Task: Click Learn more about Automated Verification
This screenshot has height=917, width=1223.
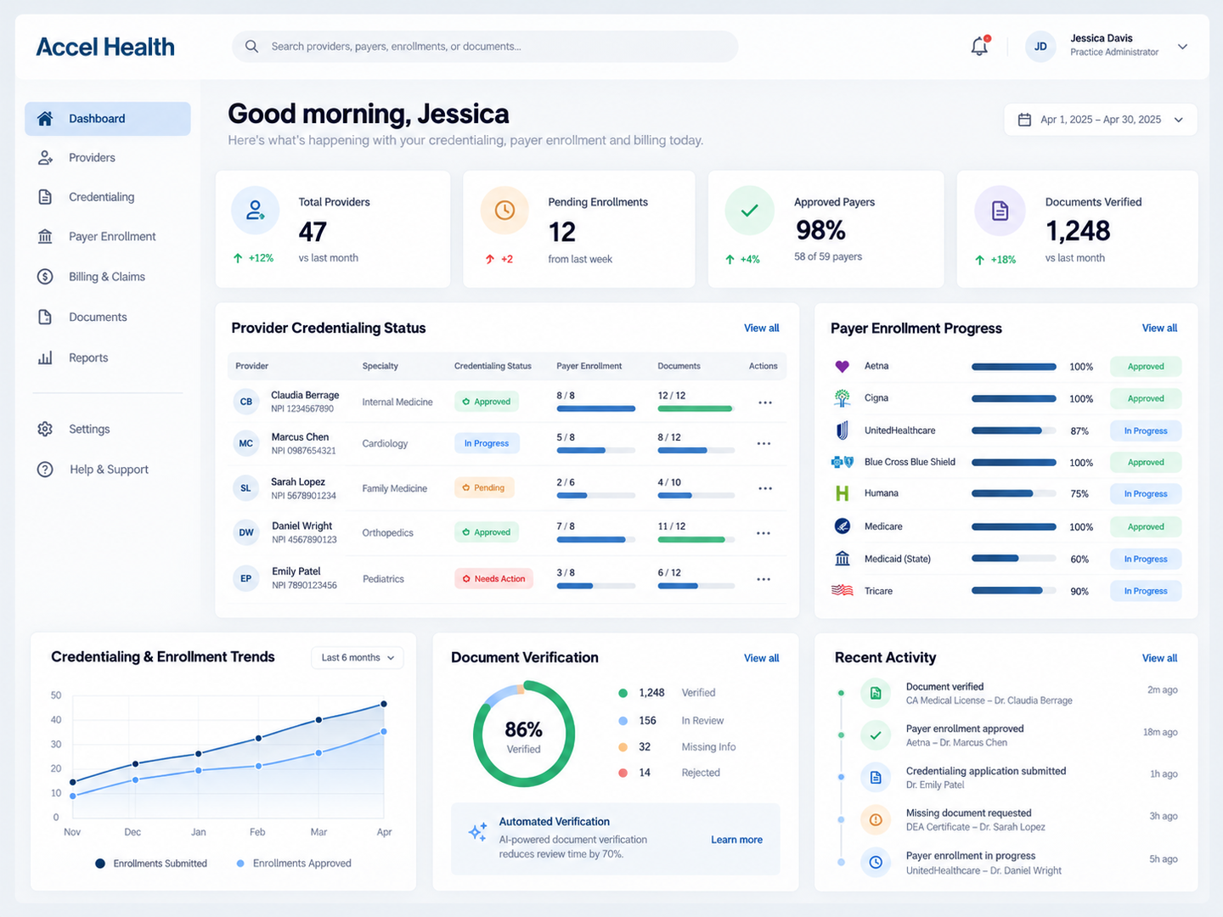Action: click(736, 840)
